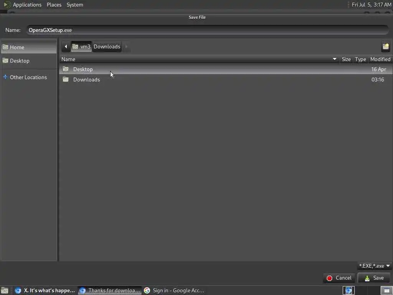393x295 pixels.
Task: Click the workspace switcher browser icon
Action: 348,290
